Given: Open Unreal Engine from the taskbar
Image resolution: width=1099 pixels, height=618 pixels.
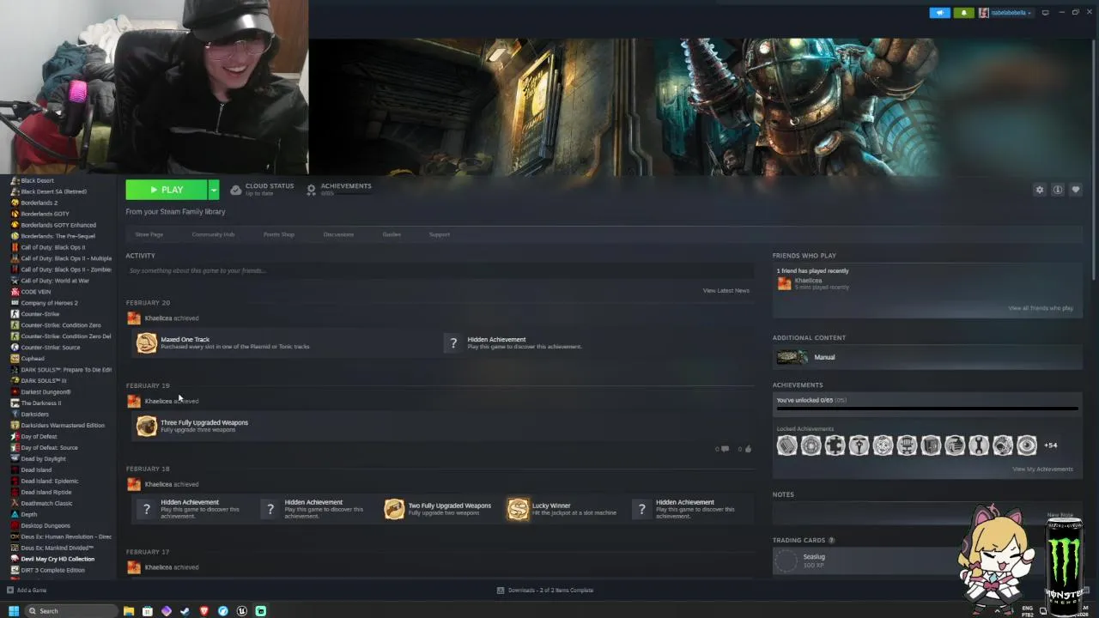Looking at the screenshot, I should [242, 611].
